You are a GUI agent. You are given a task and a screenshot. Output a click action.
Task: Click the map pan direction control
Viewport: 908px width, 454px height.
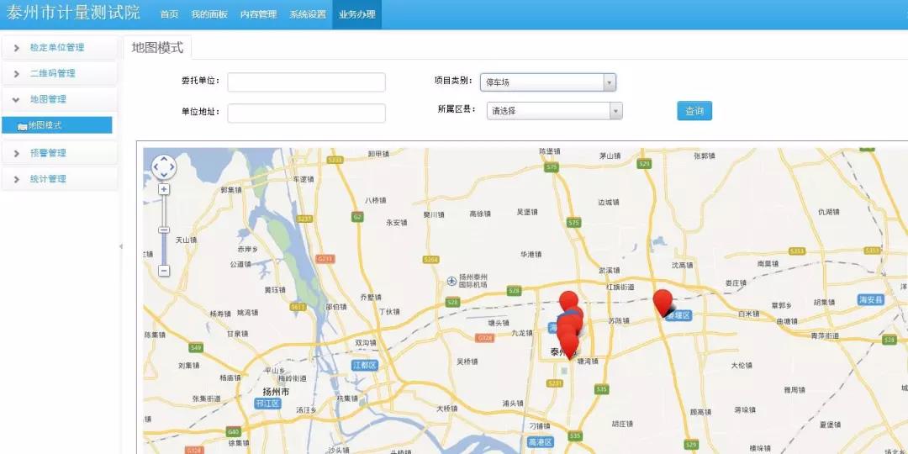[163, 167]
